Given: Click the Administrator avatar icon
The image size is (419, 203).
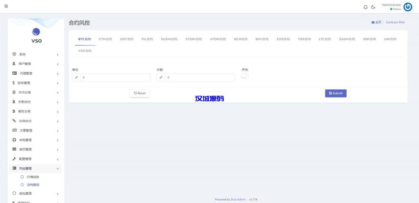Looking at the screenshot, I should point(408,7).
